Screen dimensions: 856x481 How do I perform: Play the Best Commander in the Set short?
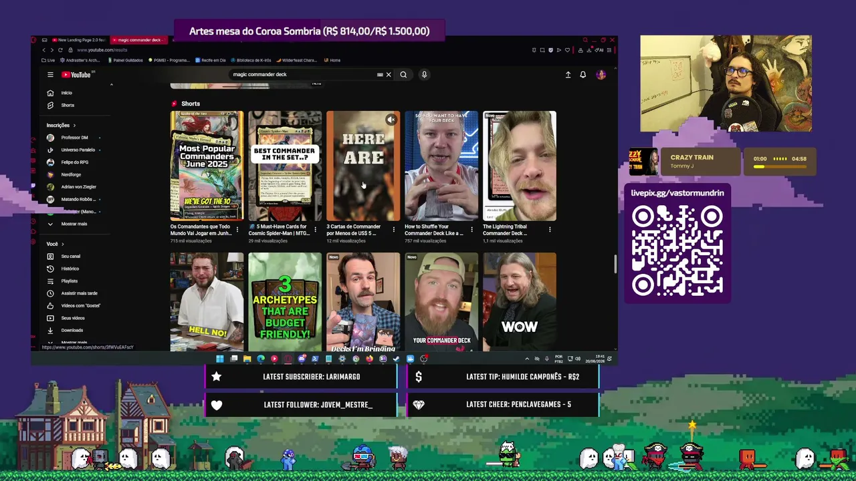click(x=285, y=166)
